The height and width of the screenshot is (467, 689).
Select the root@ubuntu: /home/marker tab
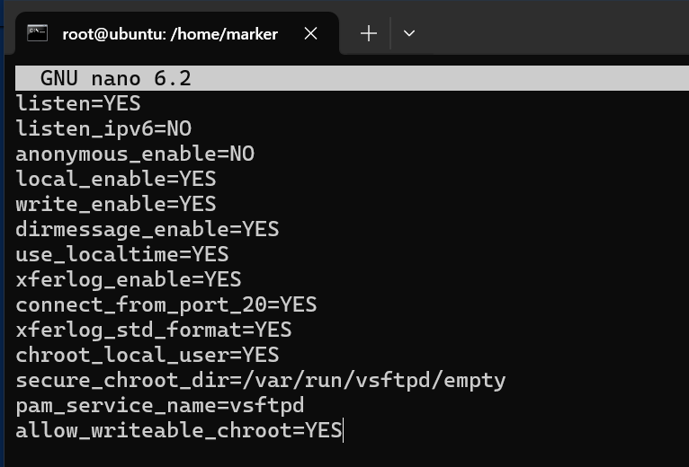169,34
